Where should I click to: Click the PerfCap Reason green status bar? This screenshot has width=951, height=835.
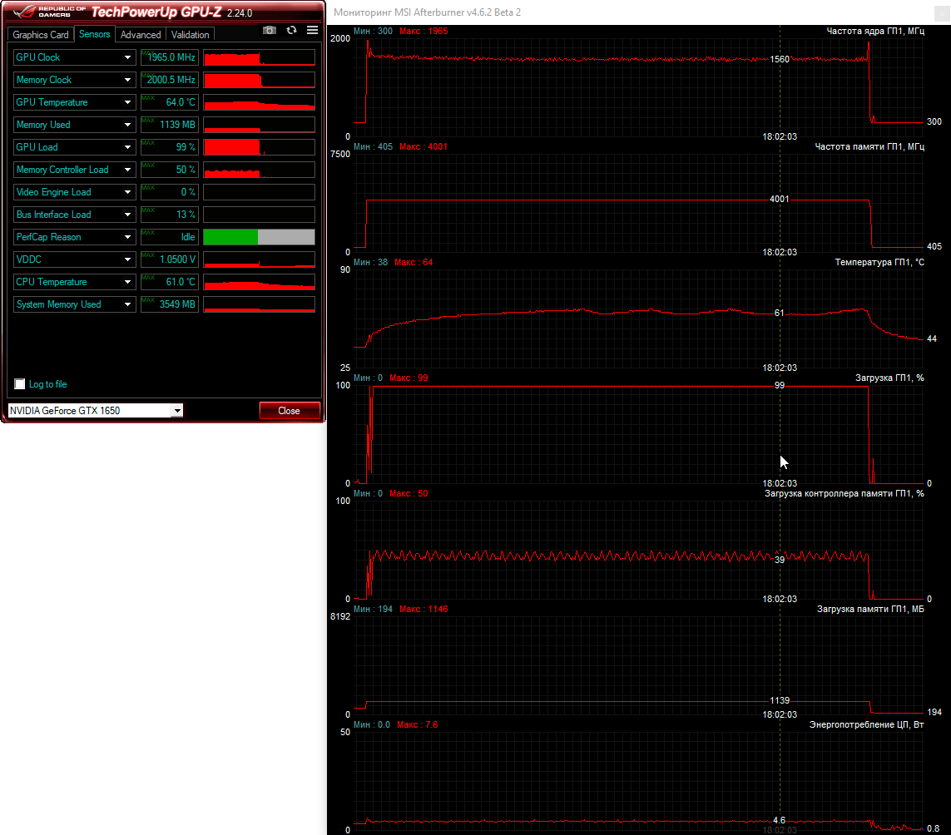click(230, 237)
